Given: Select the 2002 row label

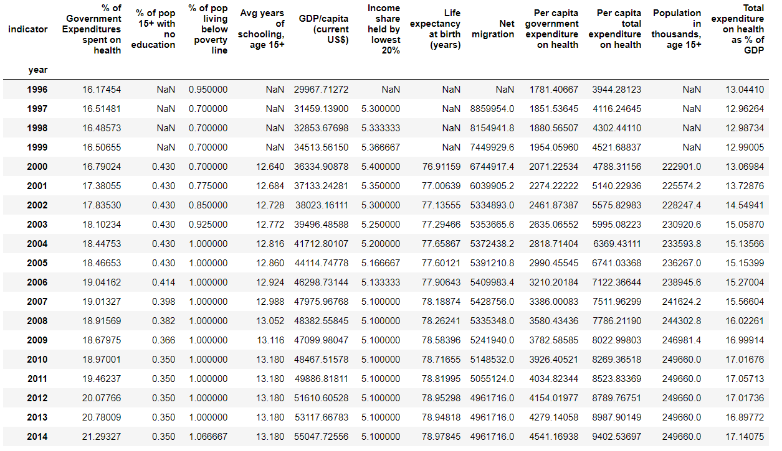Looking at the screenshot, I should (37, 205).
